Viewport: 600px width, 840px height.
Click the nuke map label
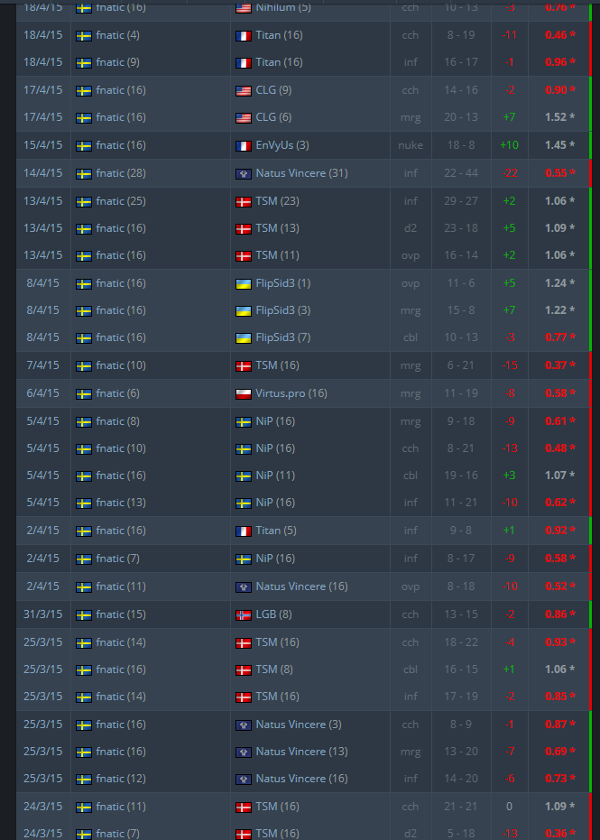tap(411, 145)
